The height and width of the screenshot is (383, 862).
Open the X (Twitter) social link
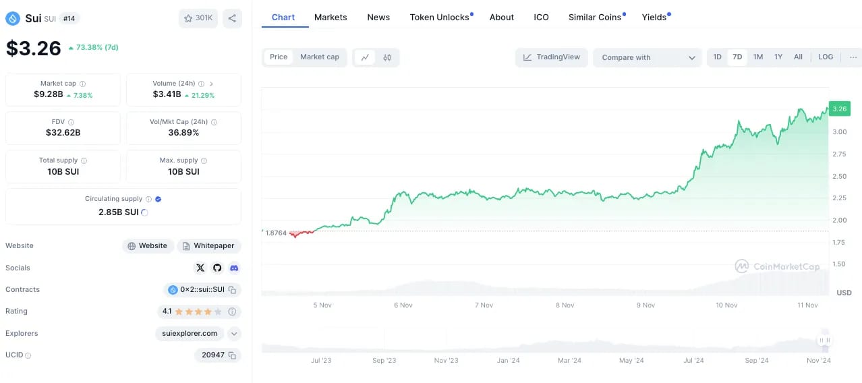pyautogui.click(x=200, y=268)
